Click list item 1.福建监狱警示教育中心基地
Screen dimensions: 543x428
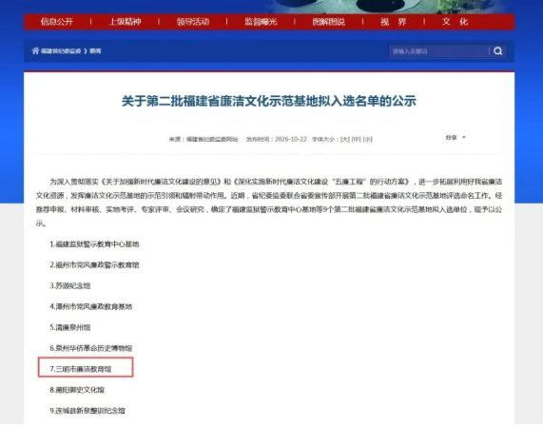94,244
